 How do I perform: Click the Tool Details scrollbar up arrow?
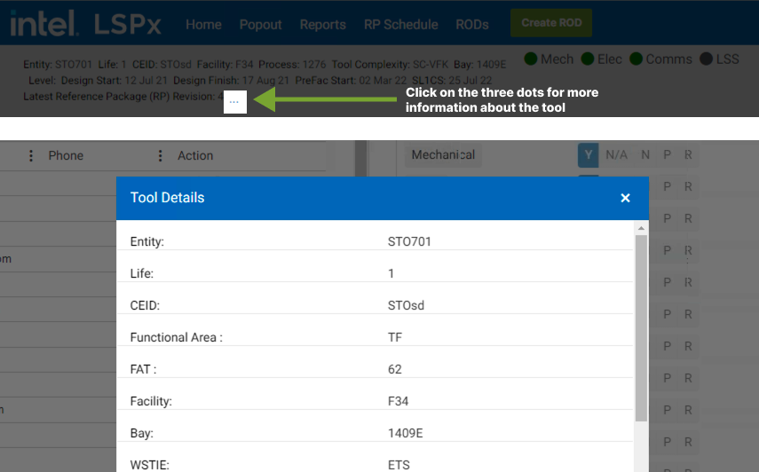[641, 229]
